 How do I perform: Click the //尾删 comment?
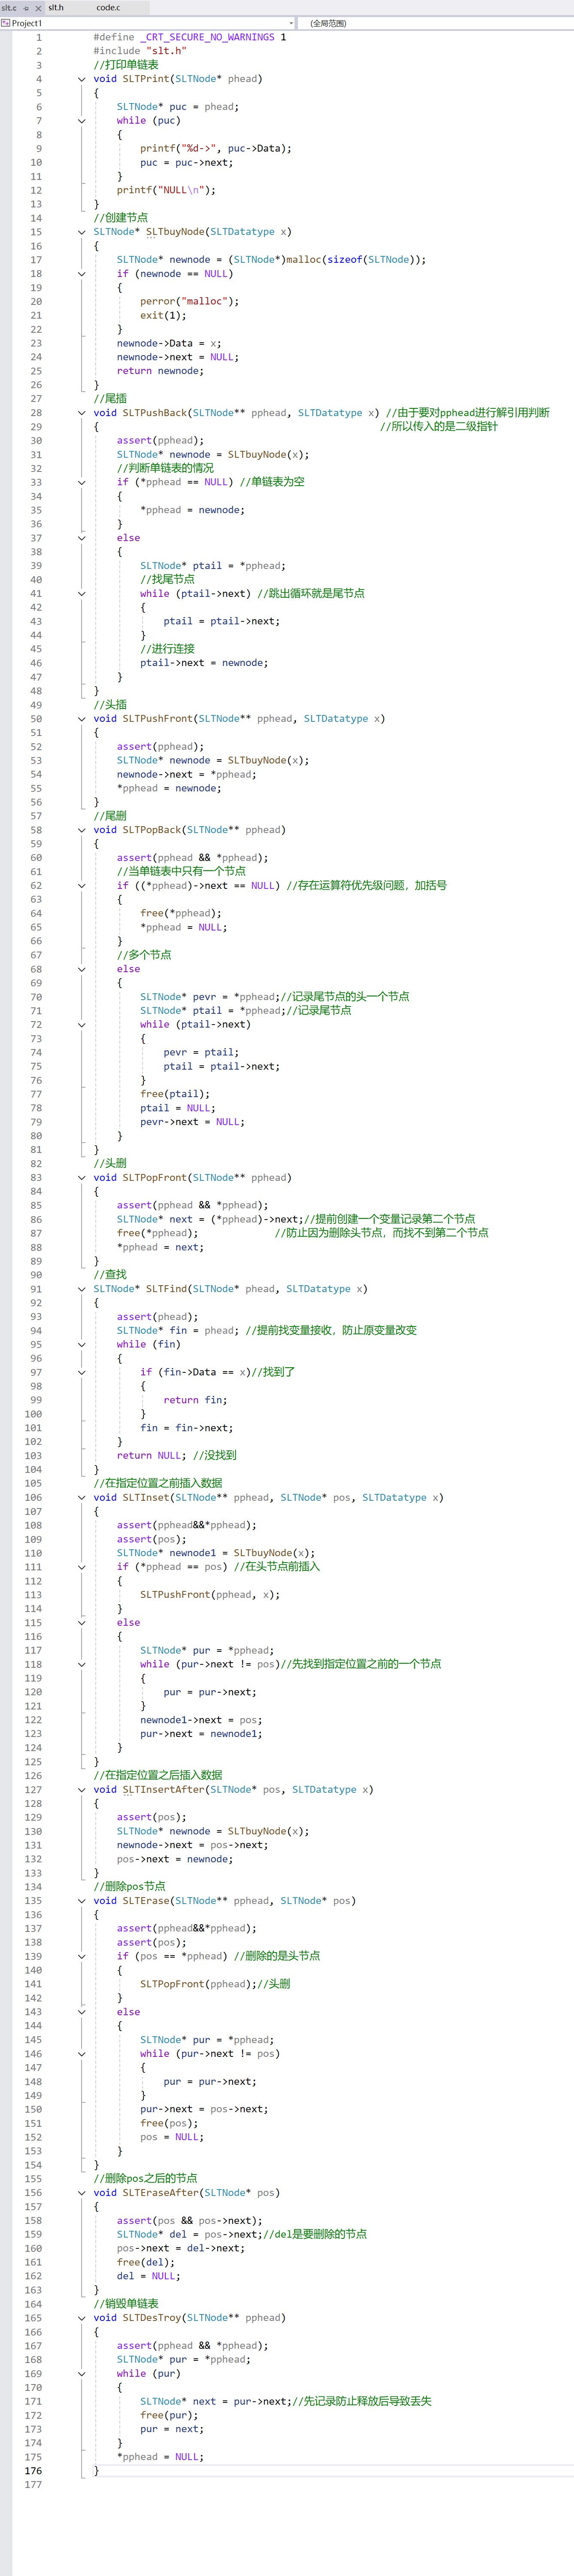click(x=110, y=816)
